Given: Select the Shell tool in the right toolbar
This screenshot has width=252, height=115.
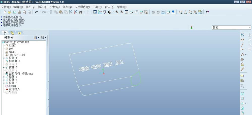Looking at the screenshot, I should pyautogui.click(x=242, y=98).
